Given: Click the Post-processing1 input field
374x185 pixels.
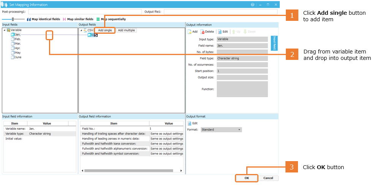Looking at the screenshot, I should click(x=84, y=12).
